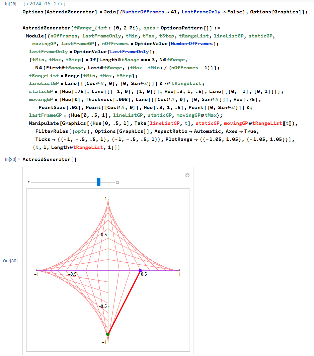Open the Manipulate options plus-circle icon
This screenshot has width=314, height=356.
187,175
